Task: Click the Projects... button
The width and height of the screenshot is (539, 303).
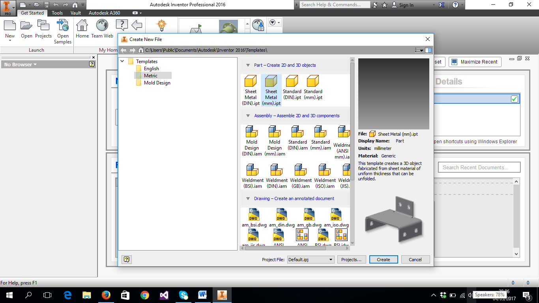Action: point(351,259)
